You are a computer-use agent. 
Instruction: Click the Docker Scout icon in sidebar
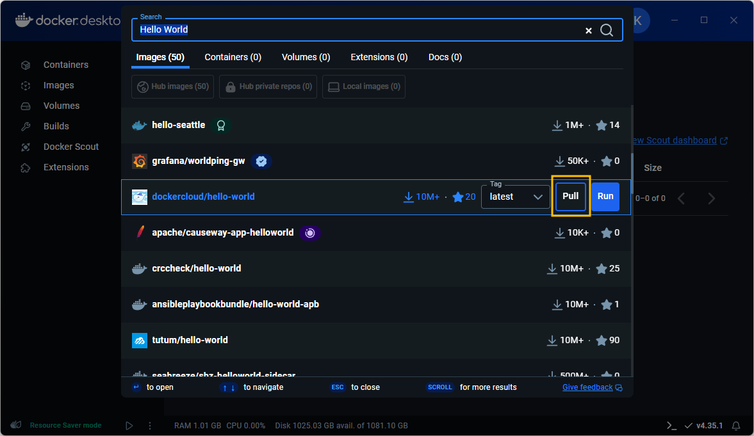(x=26, y=147)
